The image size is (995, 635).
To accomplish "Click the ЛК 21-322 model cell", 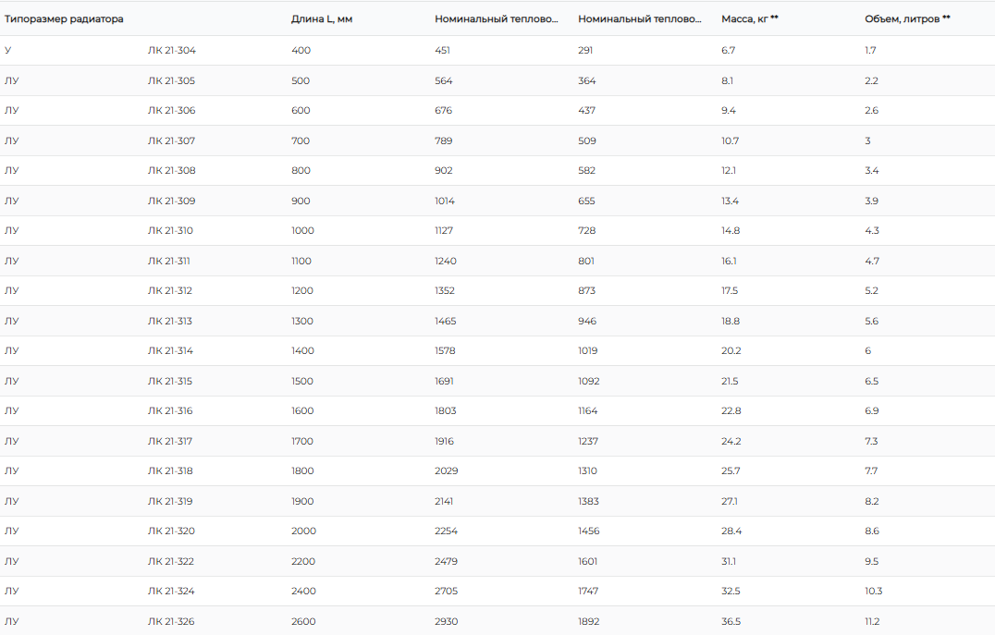I will tap(171, 561).
